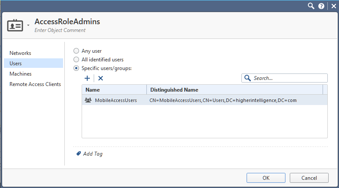Sort by the Name column header
This screenshot has width=339, height=188.
pos(114,89)
